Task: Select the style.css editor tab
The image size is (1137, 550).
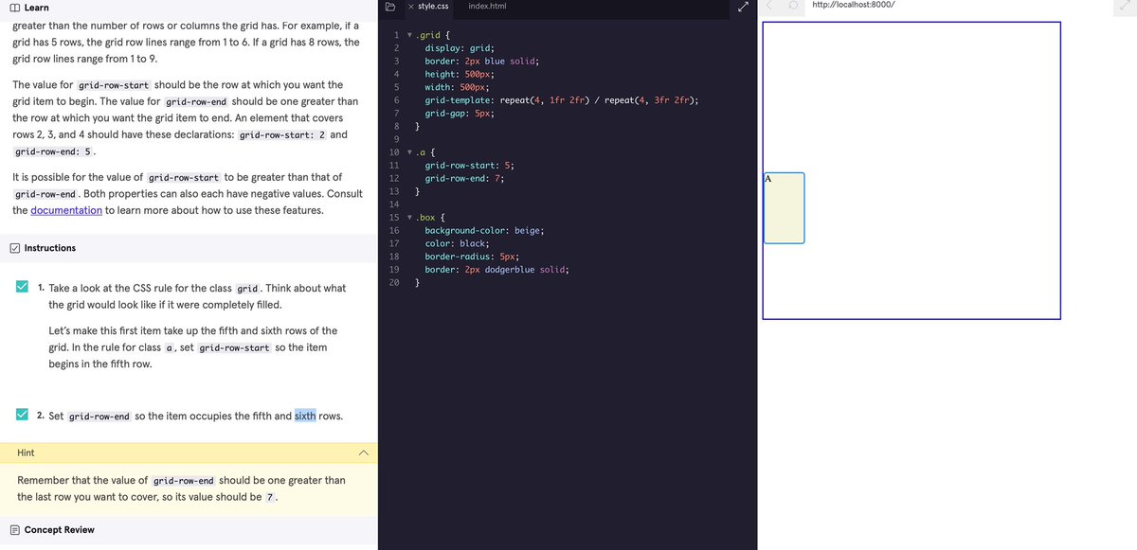Action: (433, 7)
